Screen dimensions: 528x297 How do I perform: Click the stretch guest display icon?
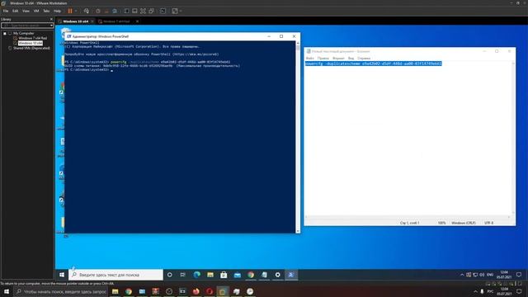coord(175,11)
